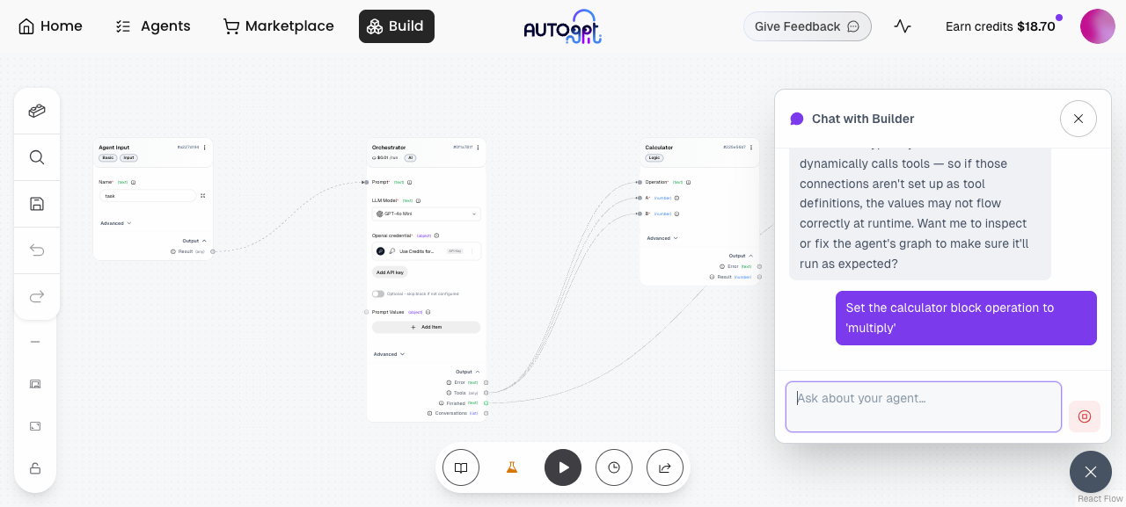Click the info icon next to LLM Model
The height and width of the screenshot is (507, 1126).
(418, 200)
